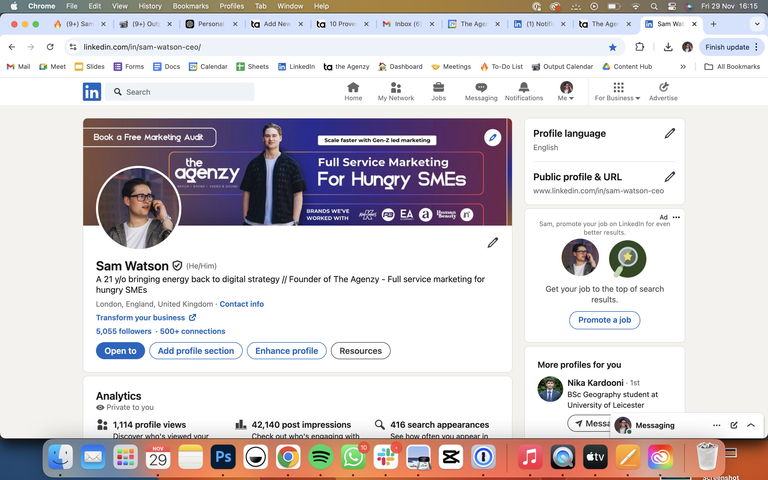Screen dimensions: 768x480
Task: Close the Add New tab
Action: coord(301,24)
